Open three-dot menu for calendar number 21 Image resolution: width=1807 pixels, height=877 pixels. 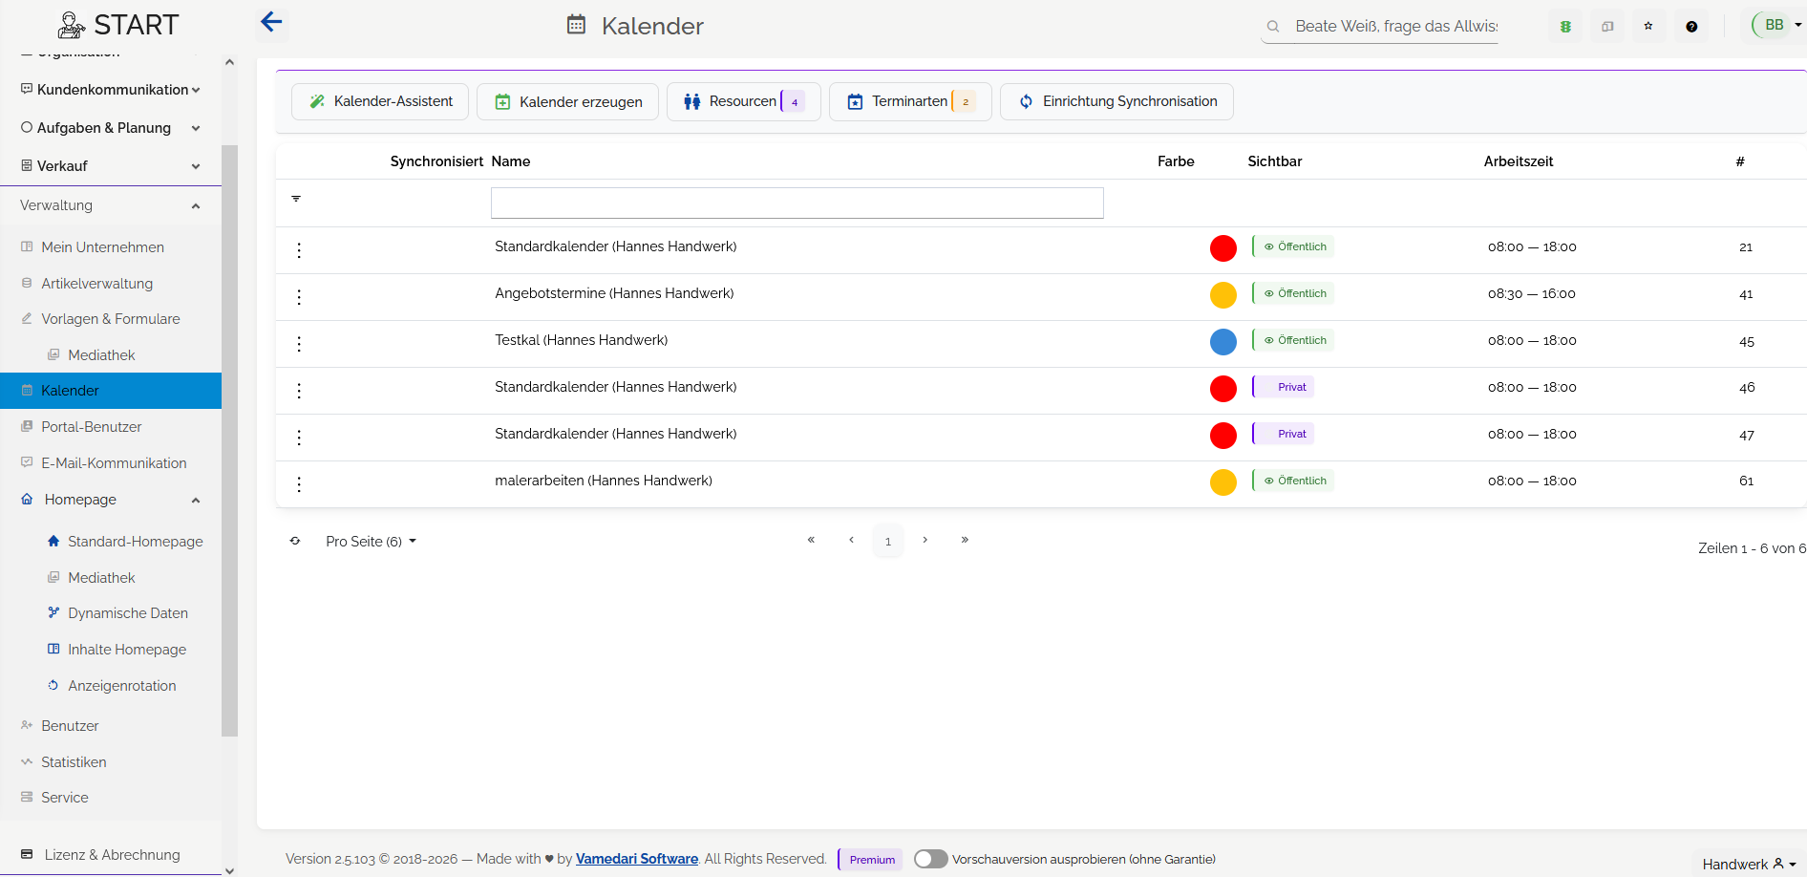[x=299, y=250]
